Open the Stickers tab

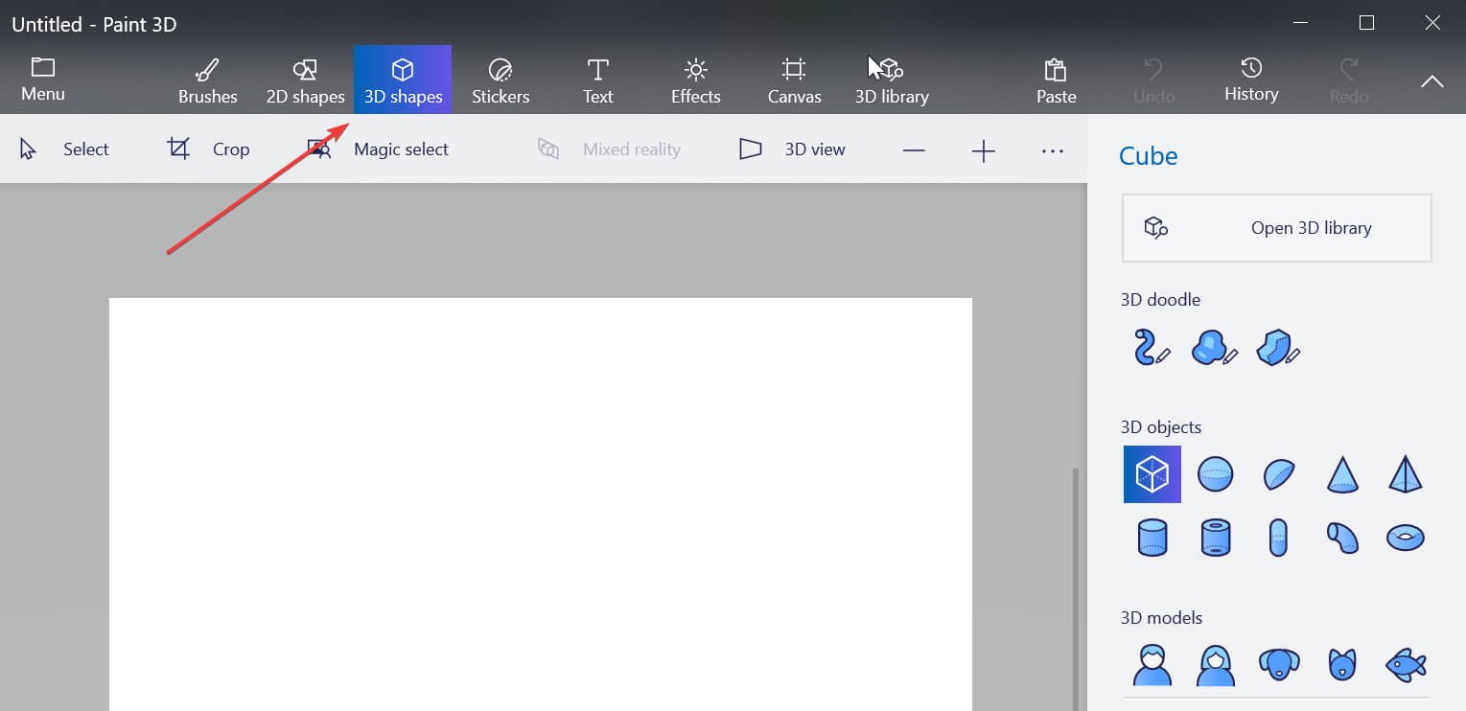(x=500, y=80)
